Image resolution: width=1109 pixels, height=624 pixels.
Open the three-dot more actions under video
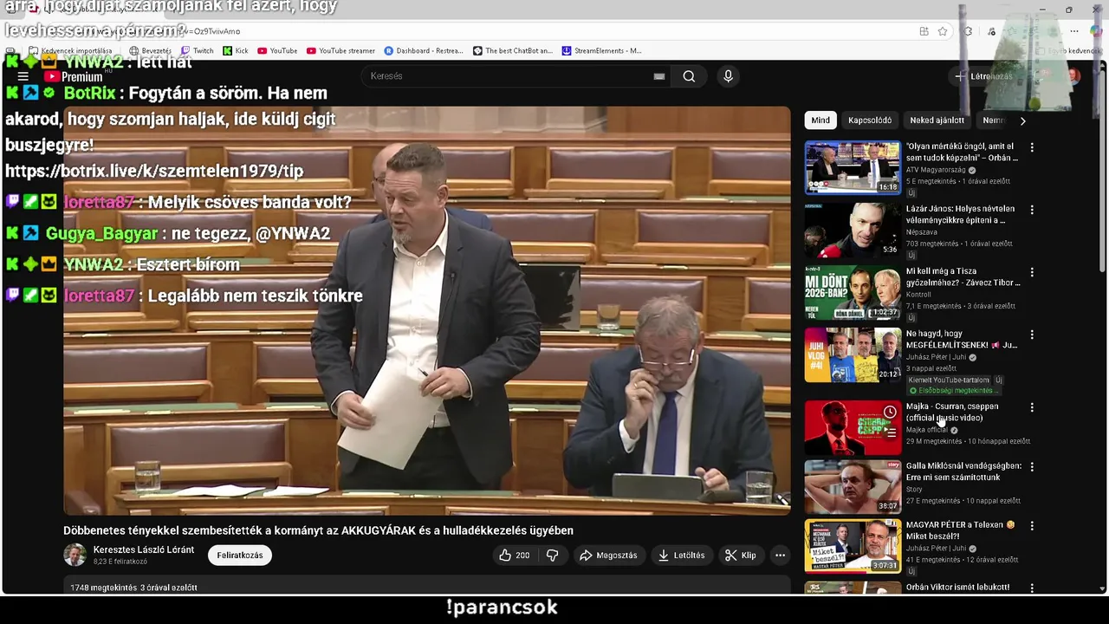(780, 556)
